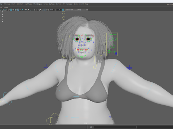
Task: Toggle the View Transform color management icon
Action: (63, 10)
